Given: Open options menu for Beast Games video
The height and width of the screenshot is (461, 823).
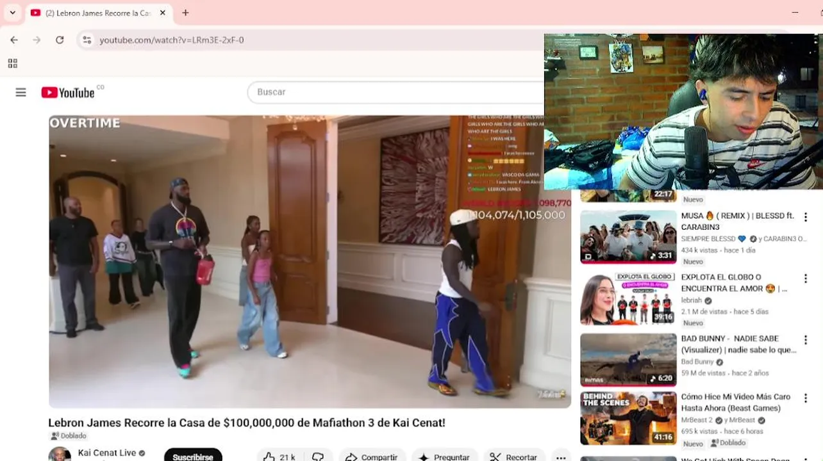Looking at the screenshot, I should [806, 398].
